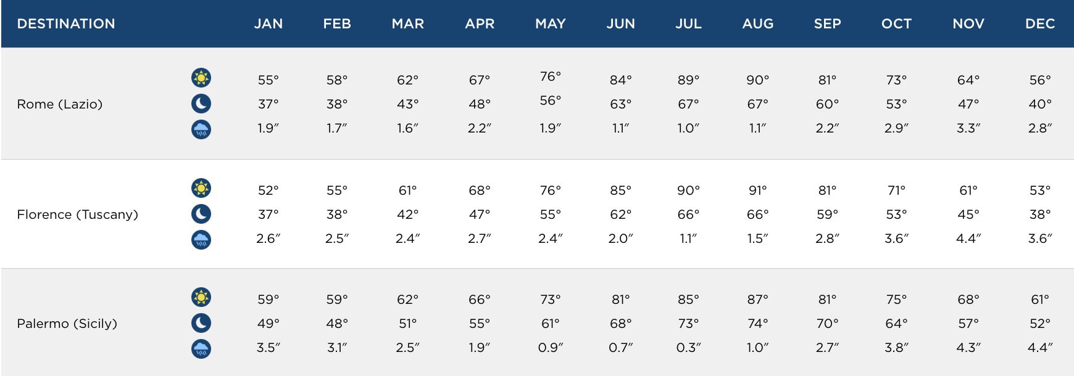The image size is (1074, 376).
Task: Select the Palermo (Sicily) destination label
Action: coord(67,324)
